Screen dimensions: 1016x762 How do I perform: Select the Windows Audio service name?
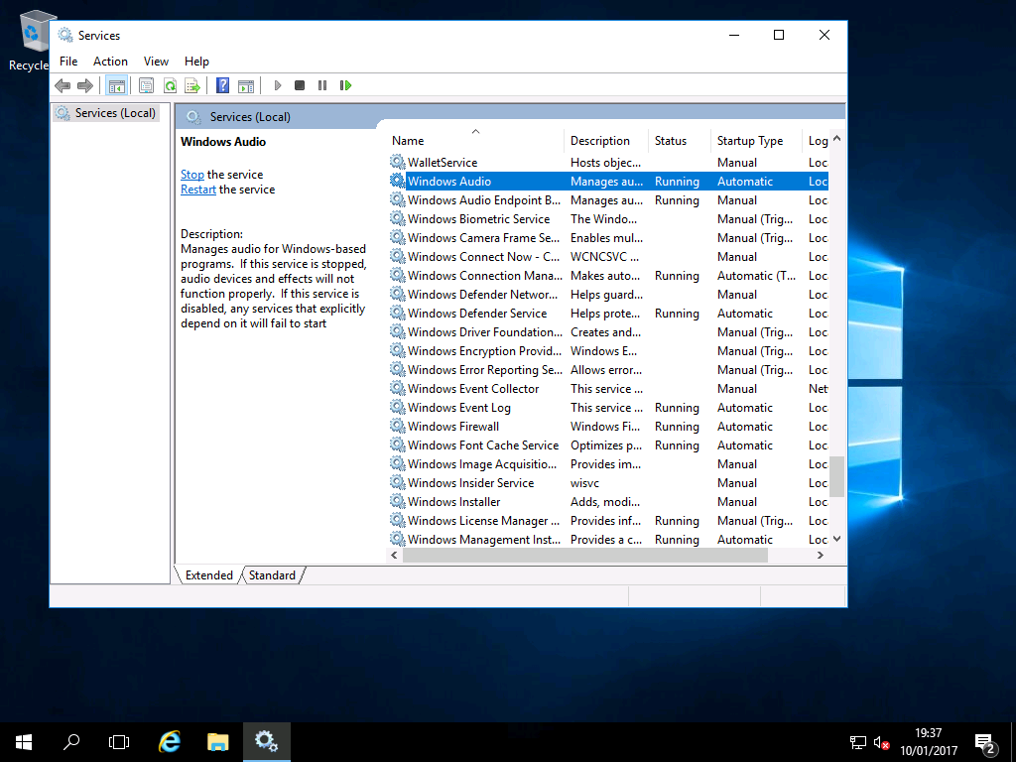449,182
